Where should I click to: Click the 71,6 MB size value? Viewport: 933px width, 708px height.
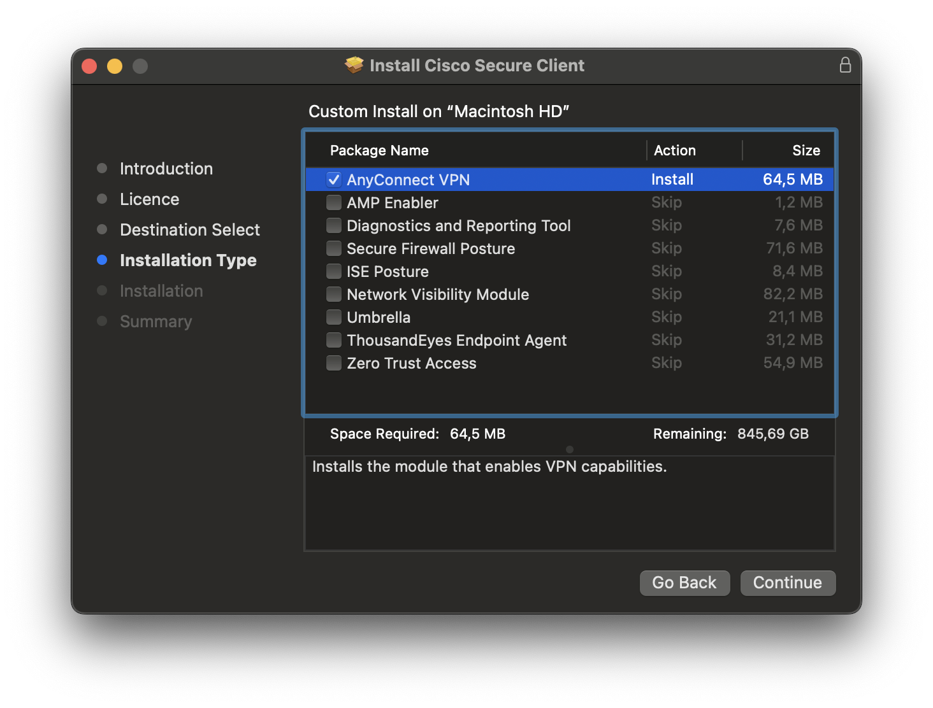pos(795,248)
